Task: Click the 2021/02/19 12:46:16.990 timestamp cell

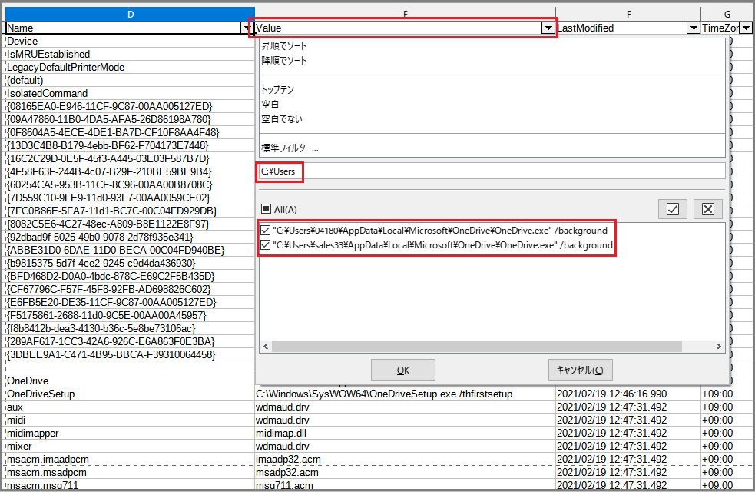Action: click(628, 394)
